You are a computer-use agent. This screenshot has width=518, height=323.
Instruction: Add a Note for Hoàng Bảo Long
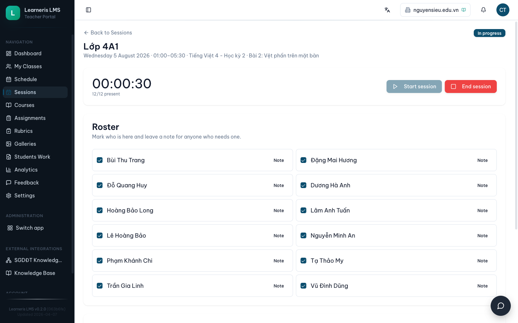coord(279,211)
